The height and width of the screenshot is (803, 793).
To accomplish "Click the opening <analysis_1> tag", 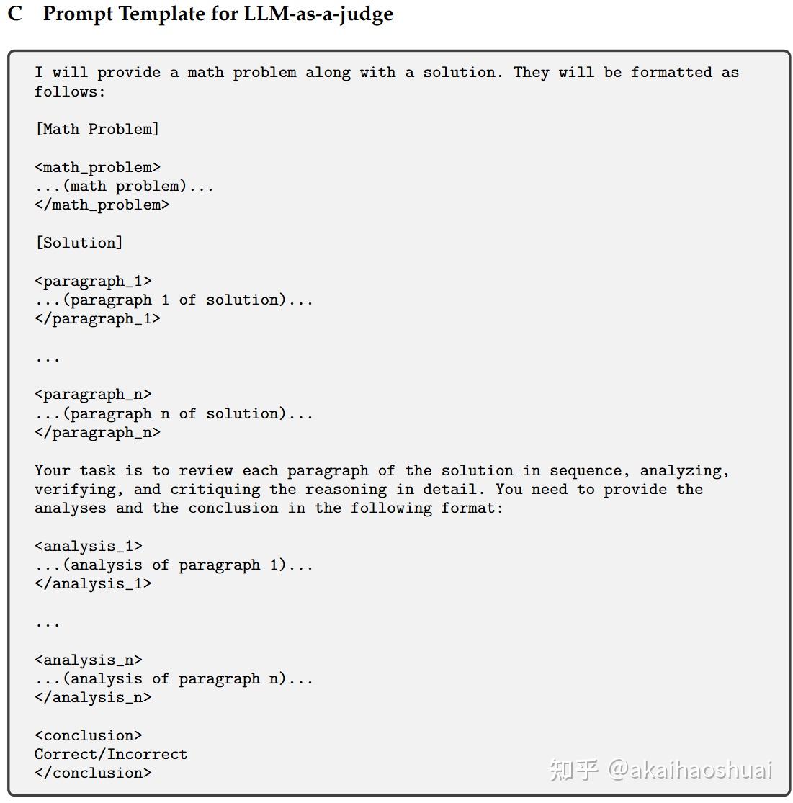I will click(x=88, y=546).
